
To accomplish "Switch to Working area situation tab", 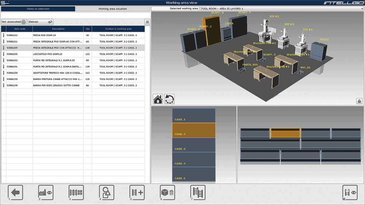I will [x=113, y=9].
